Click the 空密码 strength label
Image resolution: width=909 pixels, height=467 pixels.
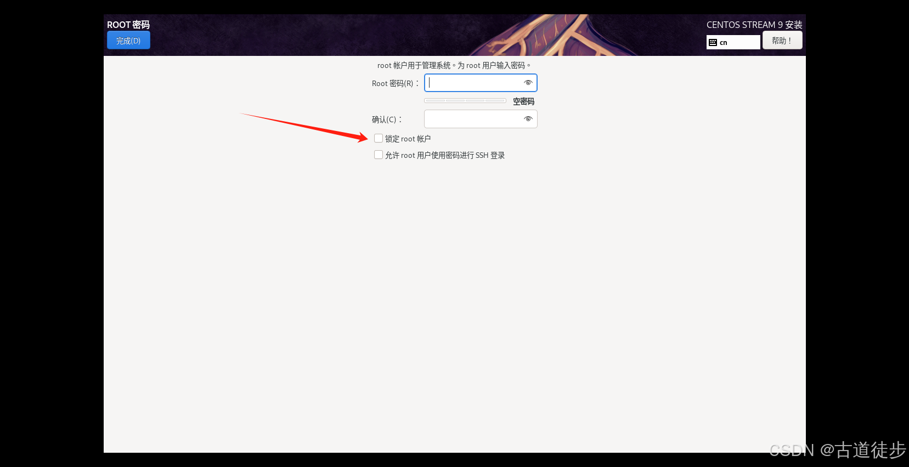click(523, 101)
